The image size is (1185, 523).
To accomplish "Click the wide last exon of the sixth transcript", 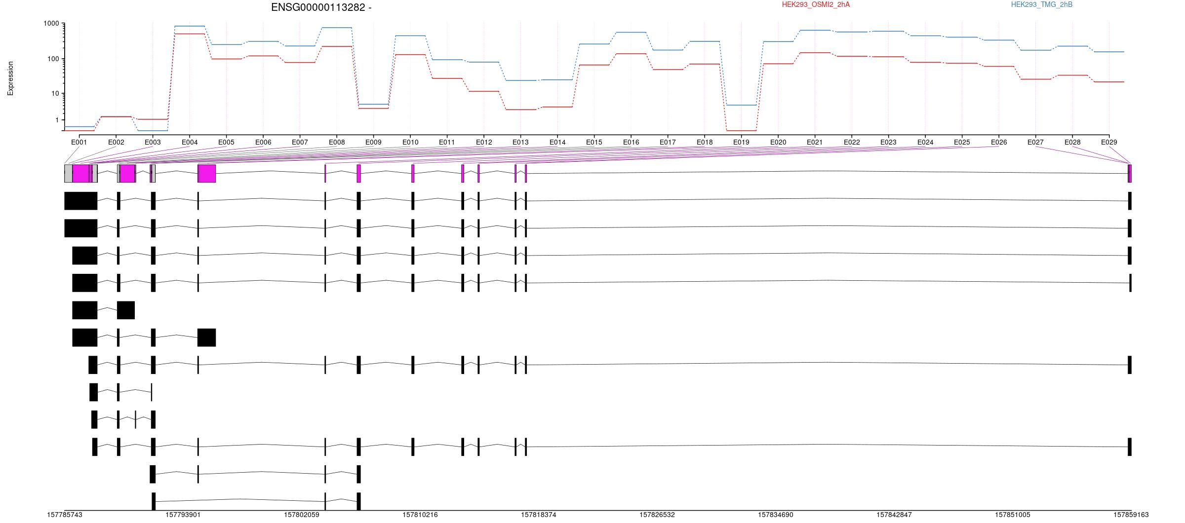I will pyautogui.click(x=207, y=337).
